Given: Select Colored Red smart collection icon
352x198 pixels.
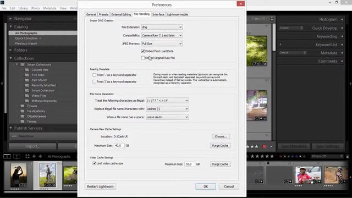Looking at the screenshot, I should (27, 70).
